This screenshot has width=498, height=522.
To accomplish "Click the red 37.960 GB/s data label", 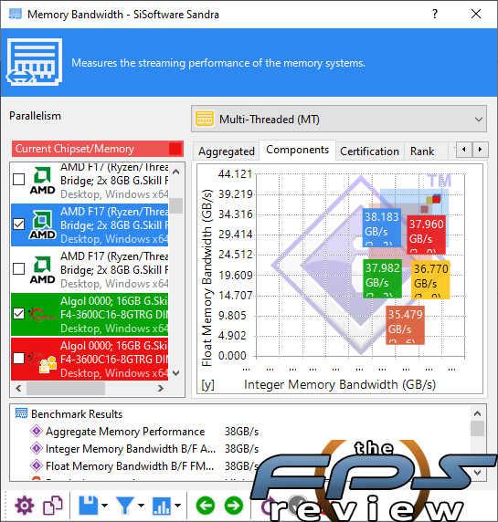I will (426, 235).
